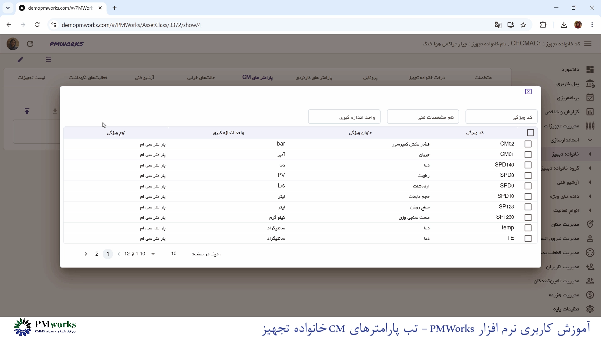The height and width of the screenshot is (338, 601).
Task: Open the hamburger menu icon
Action: (x=588, y=44)
